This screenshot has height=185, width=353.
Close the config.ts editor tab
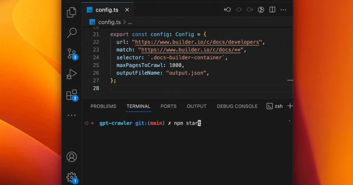pos(127,10)
